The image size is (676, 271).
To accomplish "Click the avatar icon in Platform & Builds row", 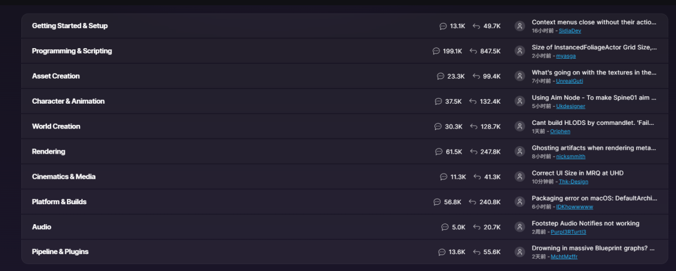I will 520,202.
